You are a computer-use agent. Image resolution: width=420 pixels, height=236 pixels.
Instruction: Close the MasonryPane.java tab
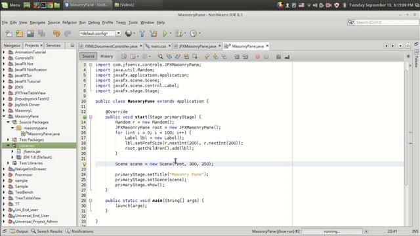click(267, 46)
